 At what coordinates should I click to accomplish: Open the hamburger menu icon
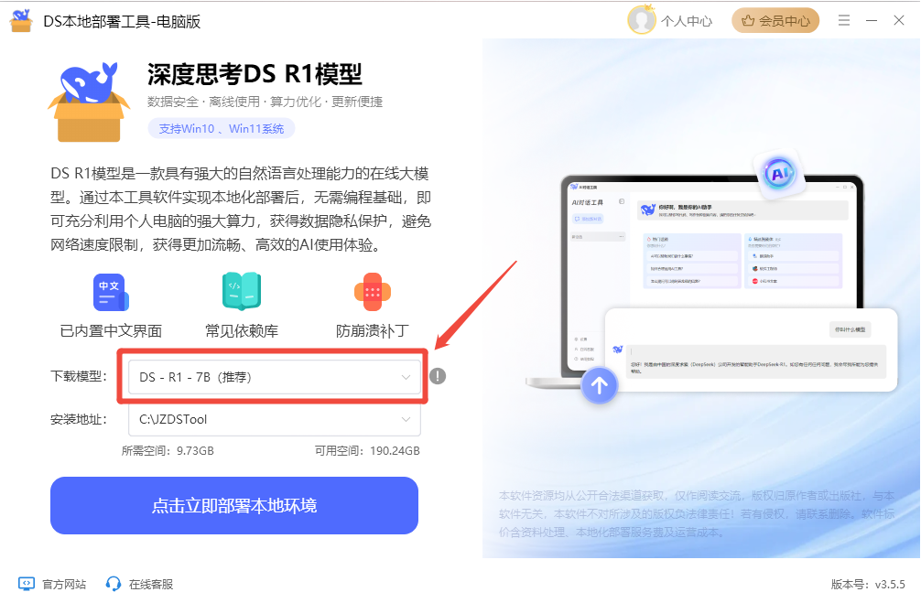coord(844,20)
